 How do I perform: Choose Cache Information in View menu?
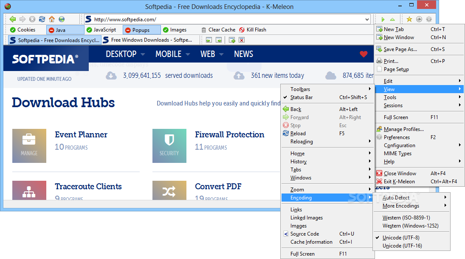[327, 242]
